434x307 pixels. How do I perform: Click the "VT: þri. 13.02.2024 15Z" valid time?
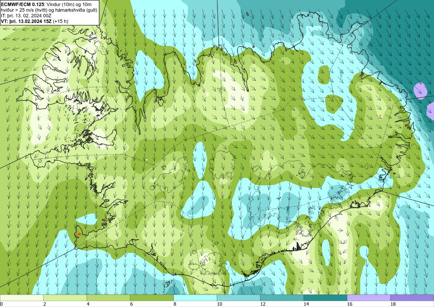pyautogui.click(x=26, y=21)
